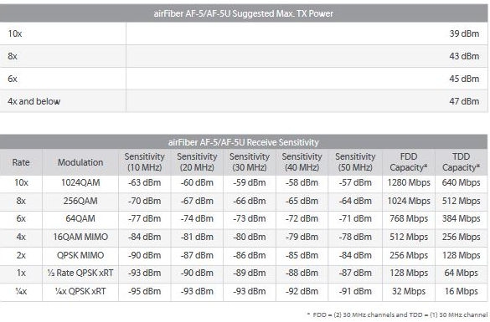490x322 pixels.
Task: Click the 16 Mbps TDD capacity cell
Action: (x=461, y=291)
